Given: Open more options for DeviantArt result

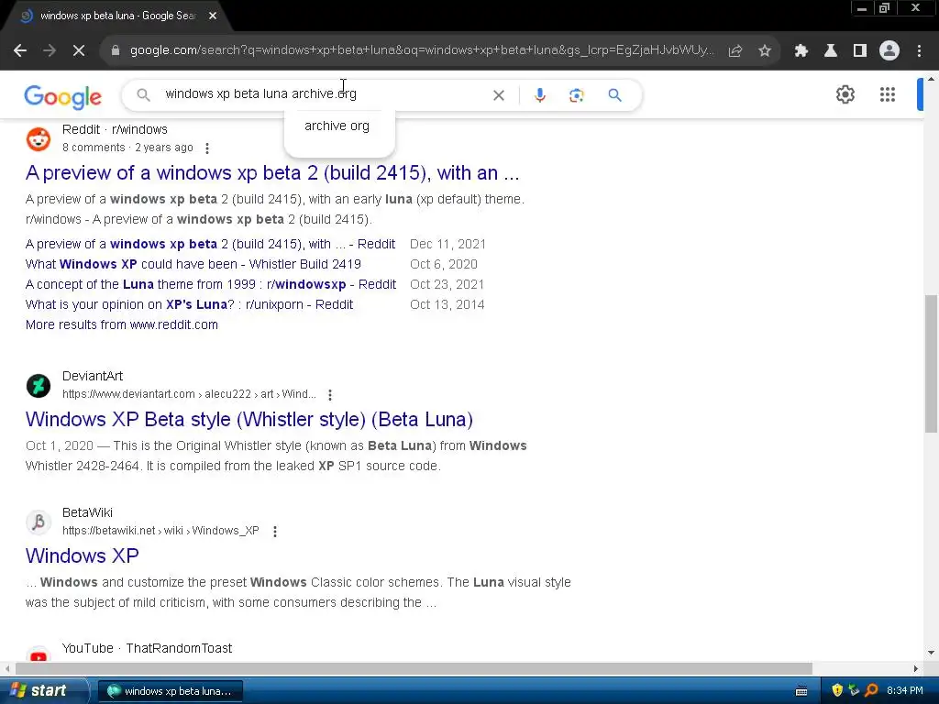Looking at the screenshot, I should (x=330, y=394).
